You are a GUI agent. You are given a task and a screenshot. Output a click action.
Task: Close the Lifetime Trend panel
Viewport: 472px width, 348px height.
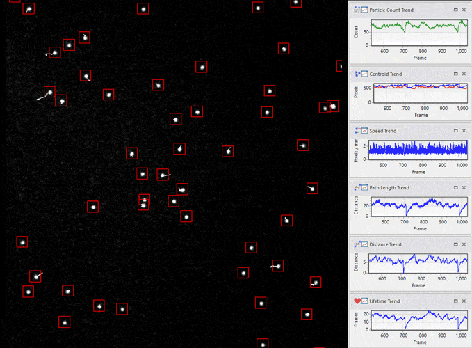[x=464, y=301]
